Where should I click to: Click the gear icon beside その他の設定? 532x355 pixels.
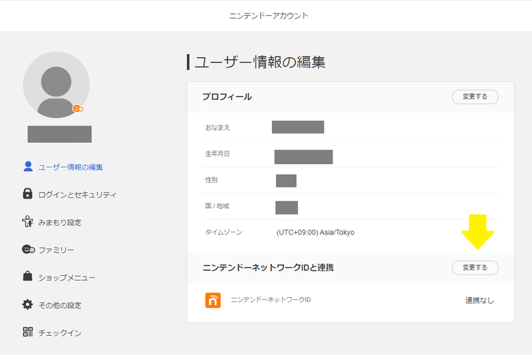pyautogui.click(x=27, y=304)
